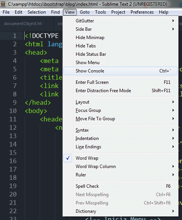Expand the Line Endings submenu
This screenshot has width=182, height=220.
click(x=121, y=147)
